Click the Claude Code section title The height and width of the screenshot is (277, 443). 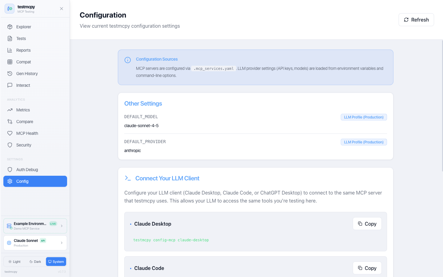click(x=149, y=268)
